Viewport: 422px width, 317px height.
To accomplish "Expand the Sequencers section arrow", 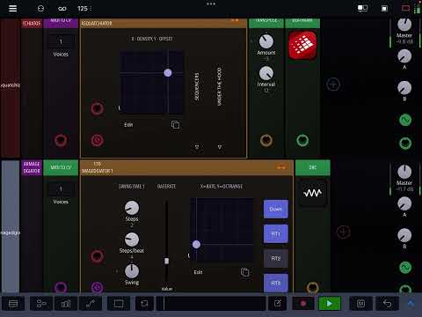I will (x=197, y=147).
